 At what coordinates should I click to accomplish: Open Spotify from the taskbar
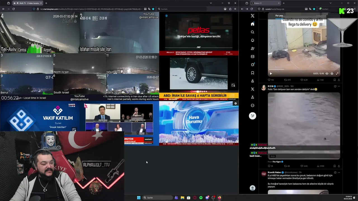[x=201, y=198]
